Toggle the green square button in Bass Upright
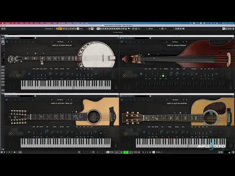Viewport: 235px width, 176px height. 163,76
